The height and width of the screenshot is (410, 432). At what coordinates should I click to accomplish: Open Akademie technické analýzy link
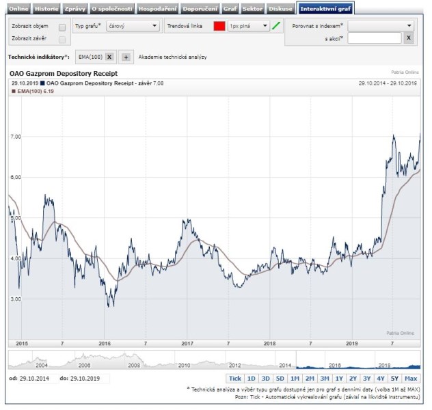pos(172,57)
